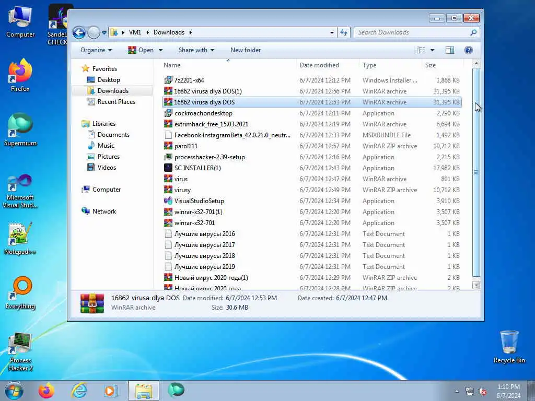Select the virusy ZIP archive
The image size is (535, 401).
pos(312,190)
